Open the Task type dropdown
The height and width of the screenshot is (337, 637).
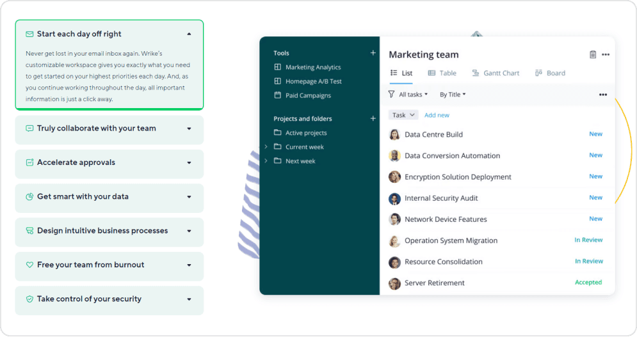(x=403, y=115)
